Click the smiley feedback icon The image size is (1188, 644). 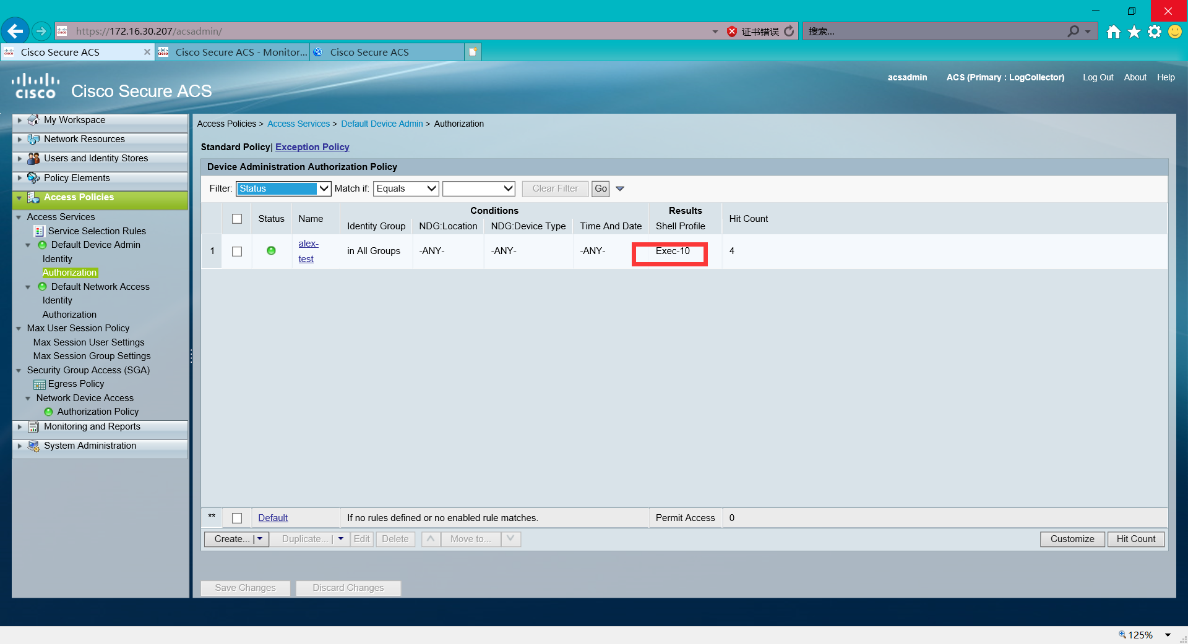(1175, 32)
